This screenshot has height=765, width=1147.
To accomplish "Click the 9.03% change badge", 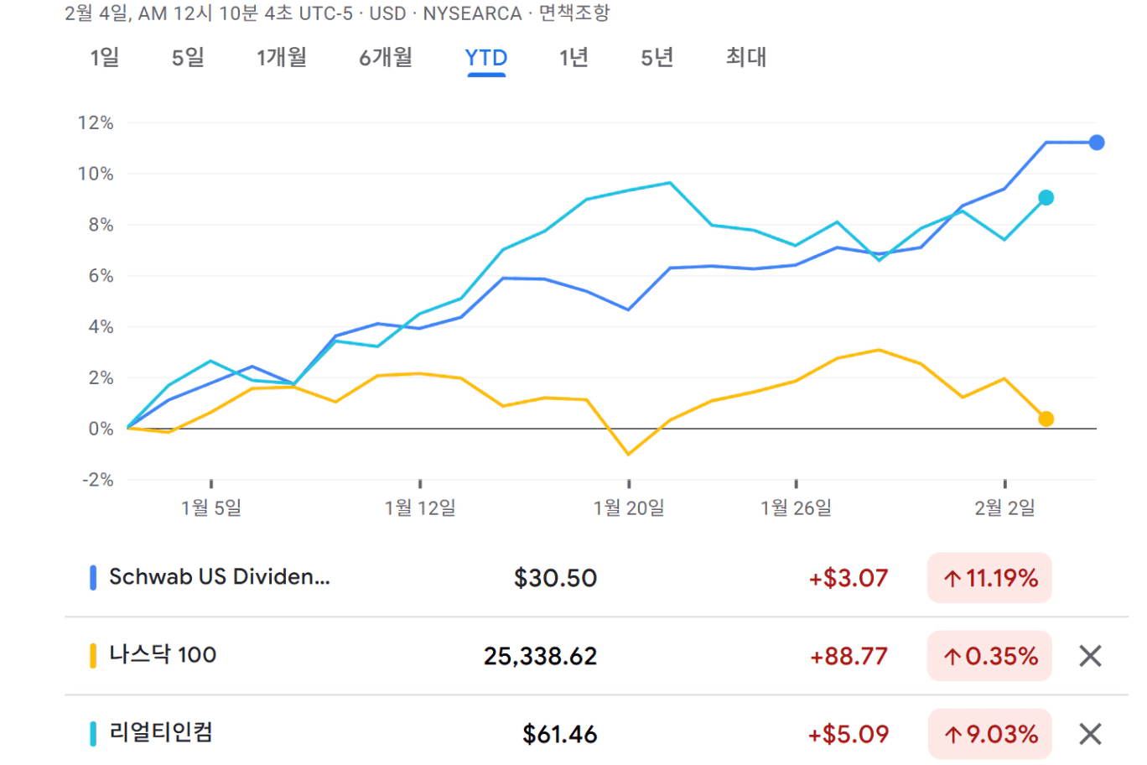I will point(989,734).
